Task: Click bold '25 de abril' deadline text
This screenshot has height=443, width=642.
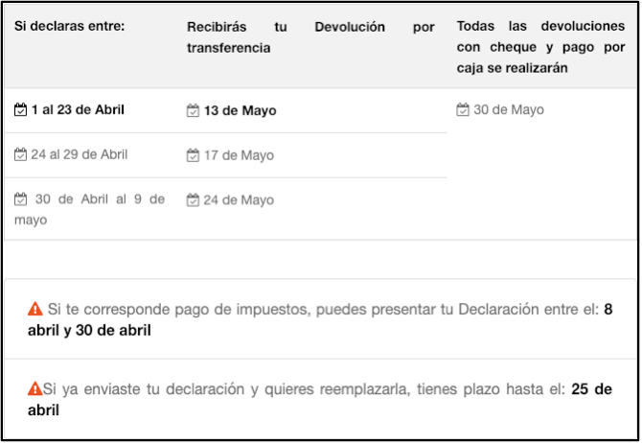Action: (320, 400)
